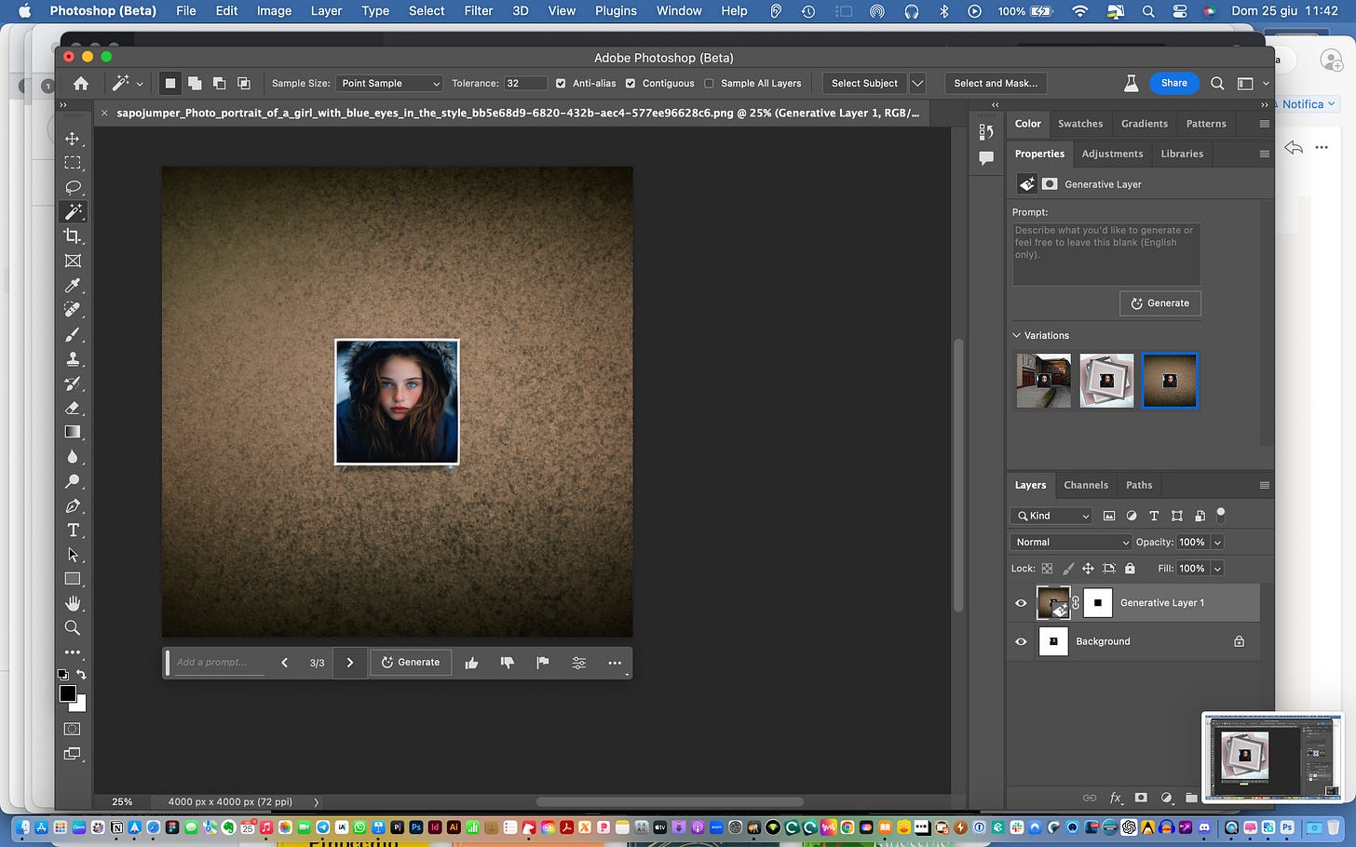Click the default colors mini swatch icon
1356x847 pixels.
click(x=62, y=675)
